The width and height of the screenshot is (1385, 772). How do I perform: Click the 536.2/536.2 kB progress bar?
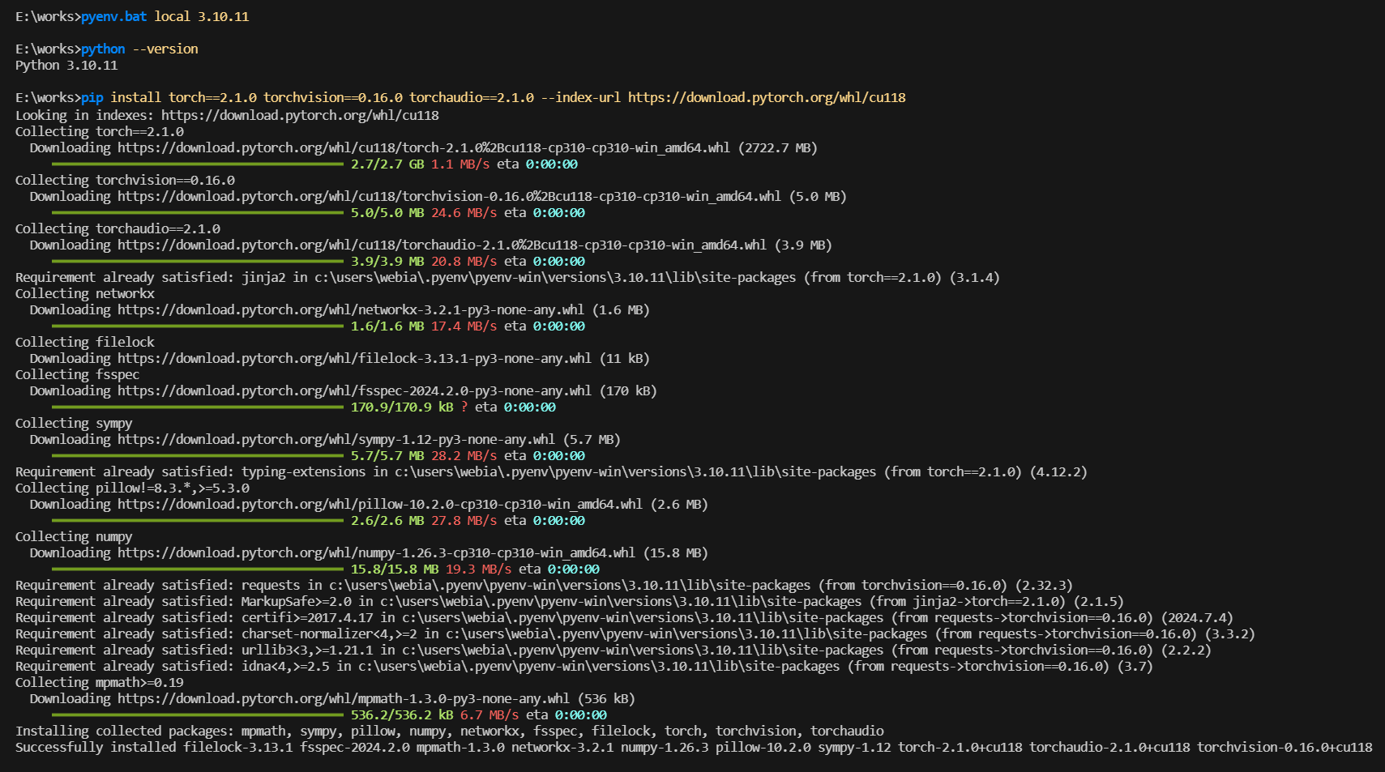click(x=198, y=714)
